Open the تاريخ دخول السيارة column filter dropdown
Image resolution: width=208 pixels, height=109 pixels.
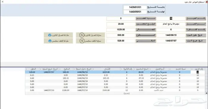pyautogui.click(x=74, y=69)
